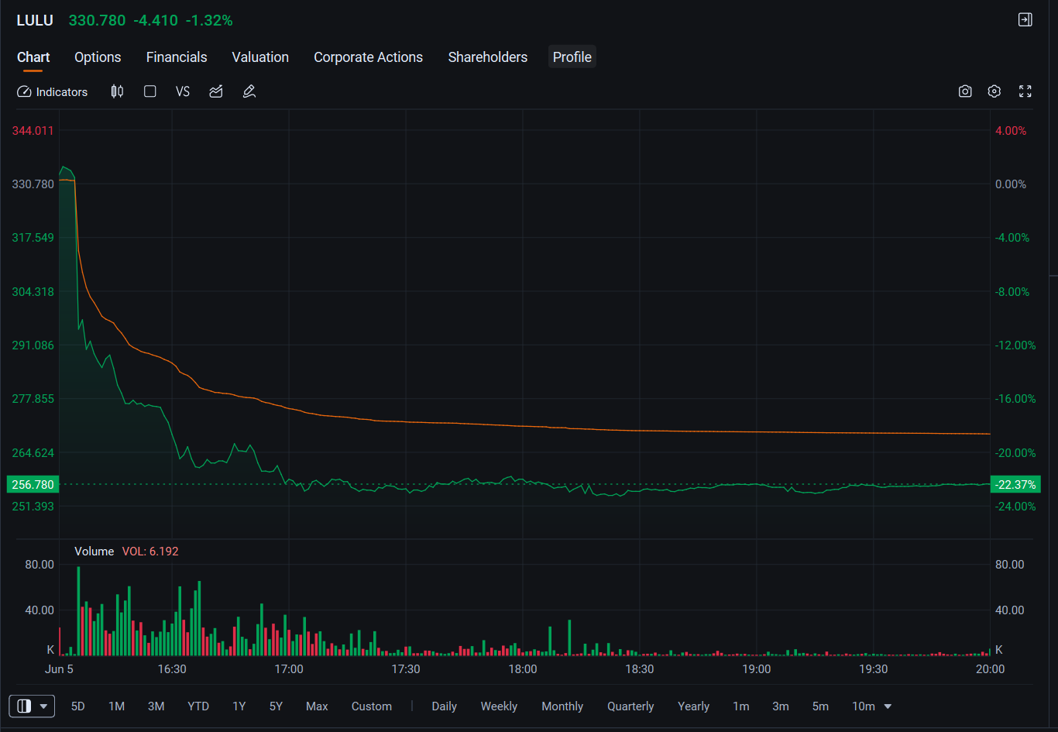Select the Chart tab
Screen dimensions: 1058x732
33,57
